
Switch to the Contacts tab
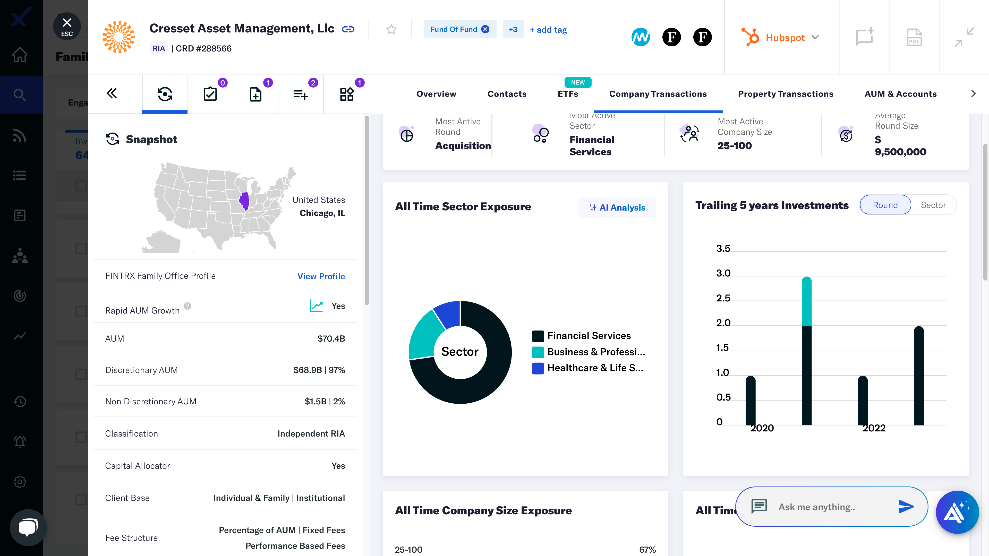507,94
